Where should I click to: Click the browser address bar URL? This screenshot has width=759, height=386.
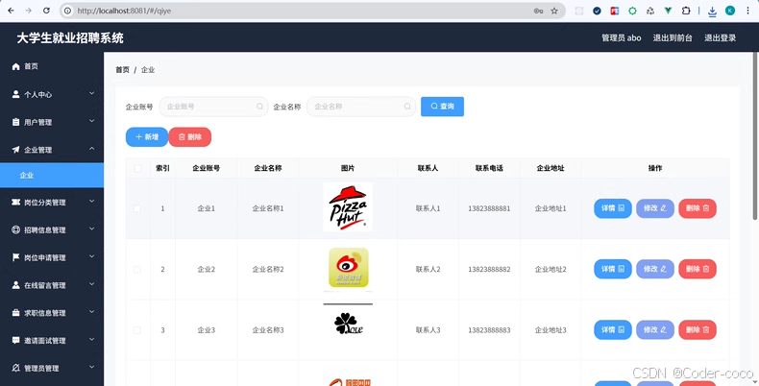pos(124,11)
